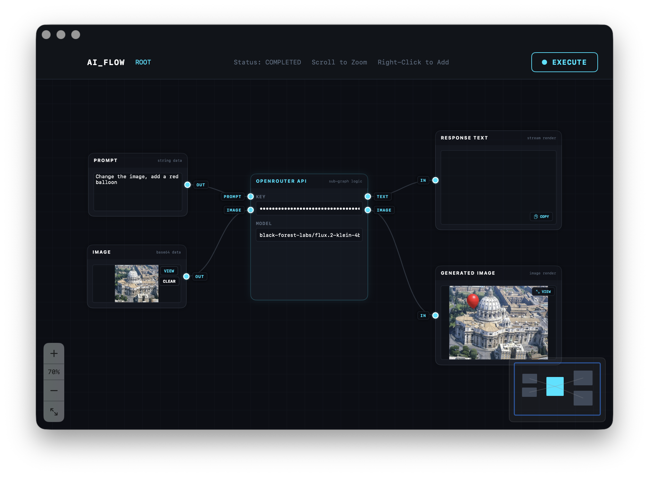Click OpenRouter IMAGE output port
The image size is (649, 477).
click(x=368, y=210)
